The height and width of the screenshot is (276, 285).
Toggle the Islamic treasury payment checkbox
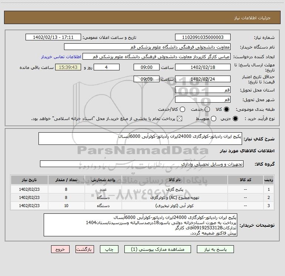coord(180,119)
